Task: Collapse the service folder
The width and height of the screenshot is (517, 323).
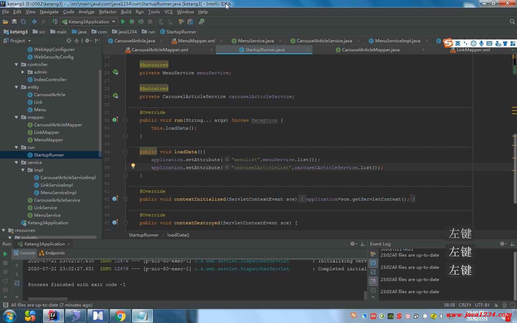Action: [x=17, y=163]
